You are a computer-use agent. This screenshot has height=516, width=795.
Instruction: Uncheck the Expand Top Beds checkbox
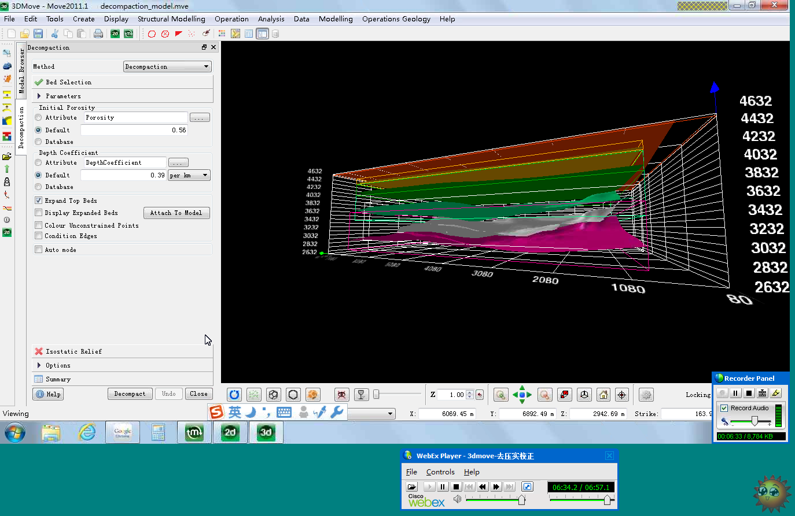tap(39, 201)
